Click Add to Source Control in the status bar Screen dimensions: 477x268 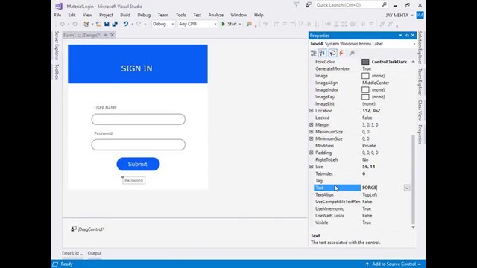tap(394, 264)
